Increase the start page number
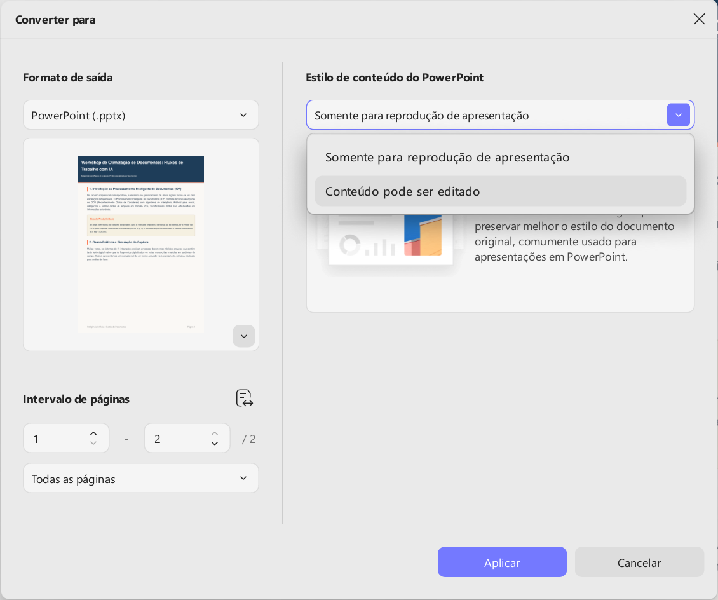The image size is (718, 600). pyautogui.click(x=93, y=433)
